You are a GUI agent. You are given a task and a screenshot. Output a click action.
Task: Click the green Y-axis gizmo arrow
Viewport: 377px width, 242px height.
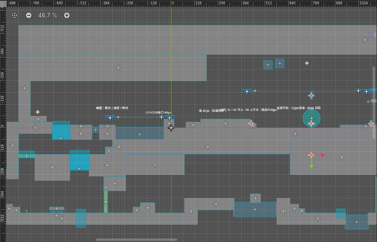tap(311, 166)
